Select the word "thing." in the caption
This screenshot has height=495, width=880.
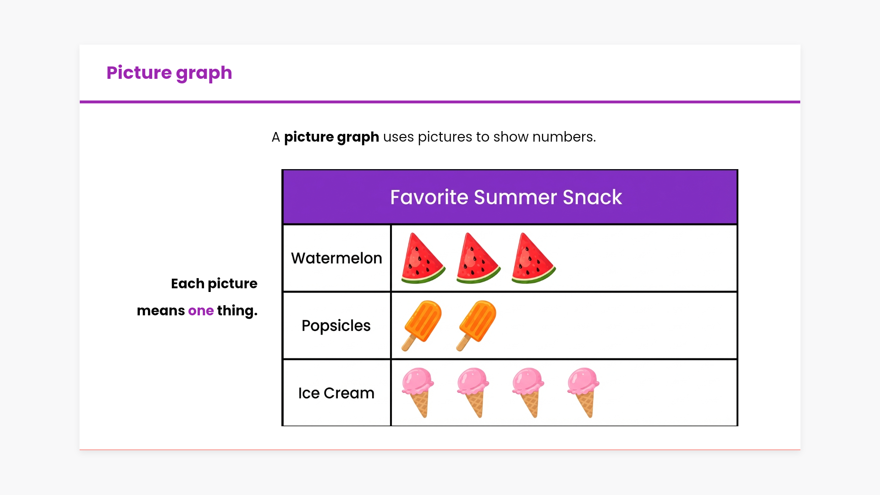pyautogui.click(x=237, y=311)
